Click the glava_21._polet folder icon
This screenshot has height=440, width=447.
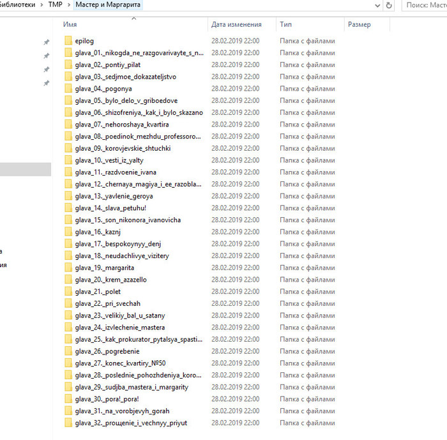click(68, 291)
